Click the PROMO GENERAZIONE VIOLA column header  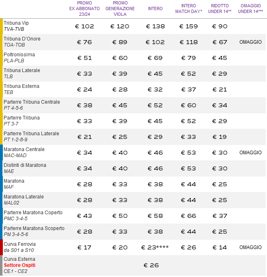click(x=120, y=9)
